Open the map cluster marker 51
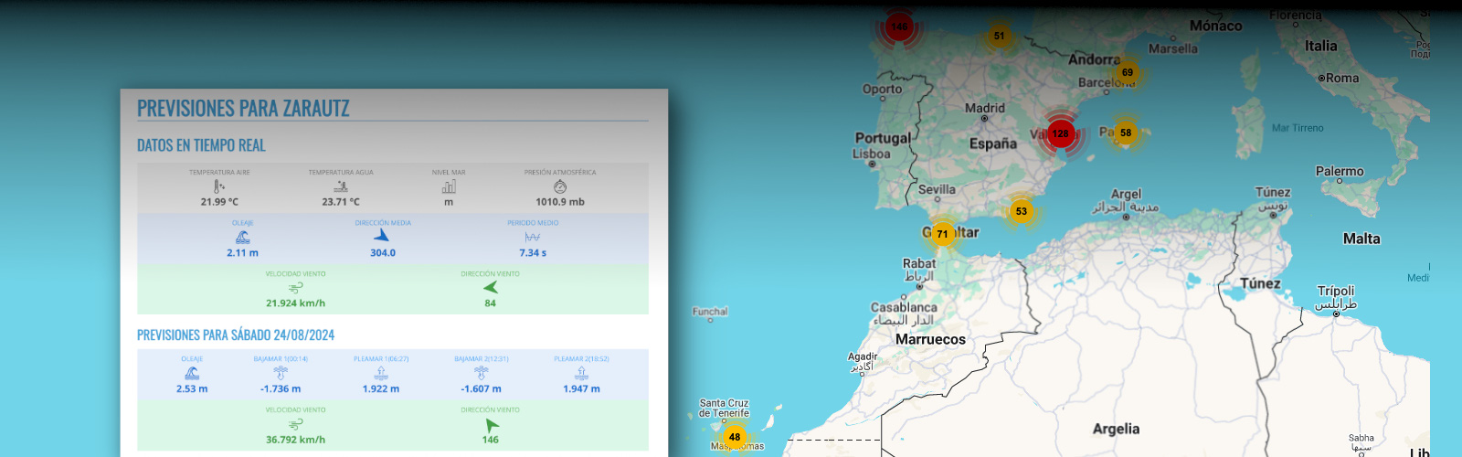Image resolution: width=1462 pixels, height=457 pixels. pos(999,37)
